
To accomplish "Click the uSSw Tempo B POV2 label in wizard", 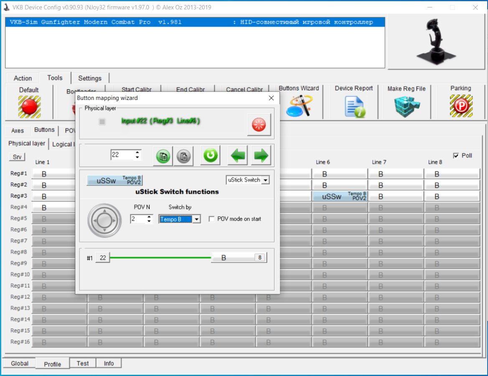I will pyautogui.click(x=114, y=180).
